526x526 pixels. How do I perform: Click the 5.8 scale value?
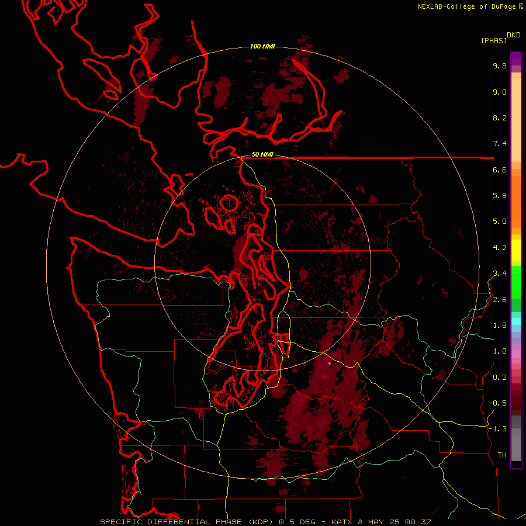pyautogui.click(x=500, y=196)
